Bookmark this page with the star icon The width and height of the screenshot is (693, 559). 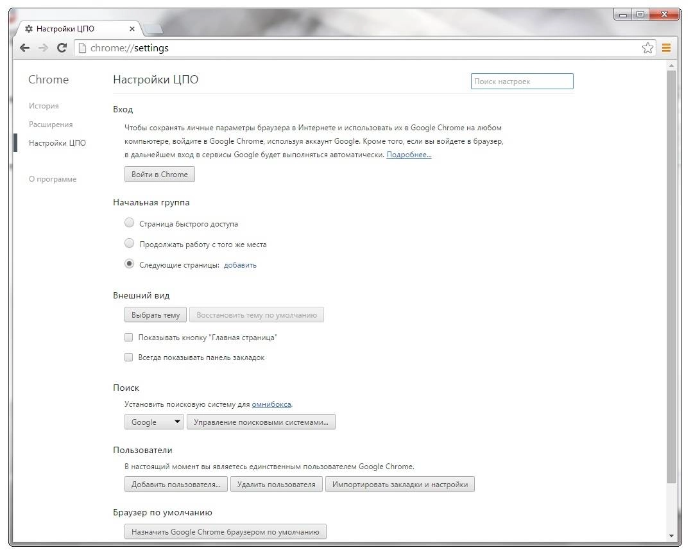(x=647, y=47)
